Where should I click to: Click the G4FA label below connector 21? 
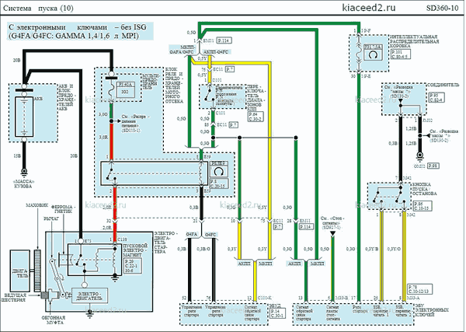point(192,235)
